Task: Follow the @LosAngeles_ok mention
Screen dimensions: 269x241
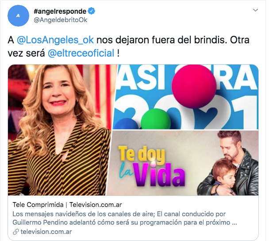Action: point(55,40)
